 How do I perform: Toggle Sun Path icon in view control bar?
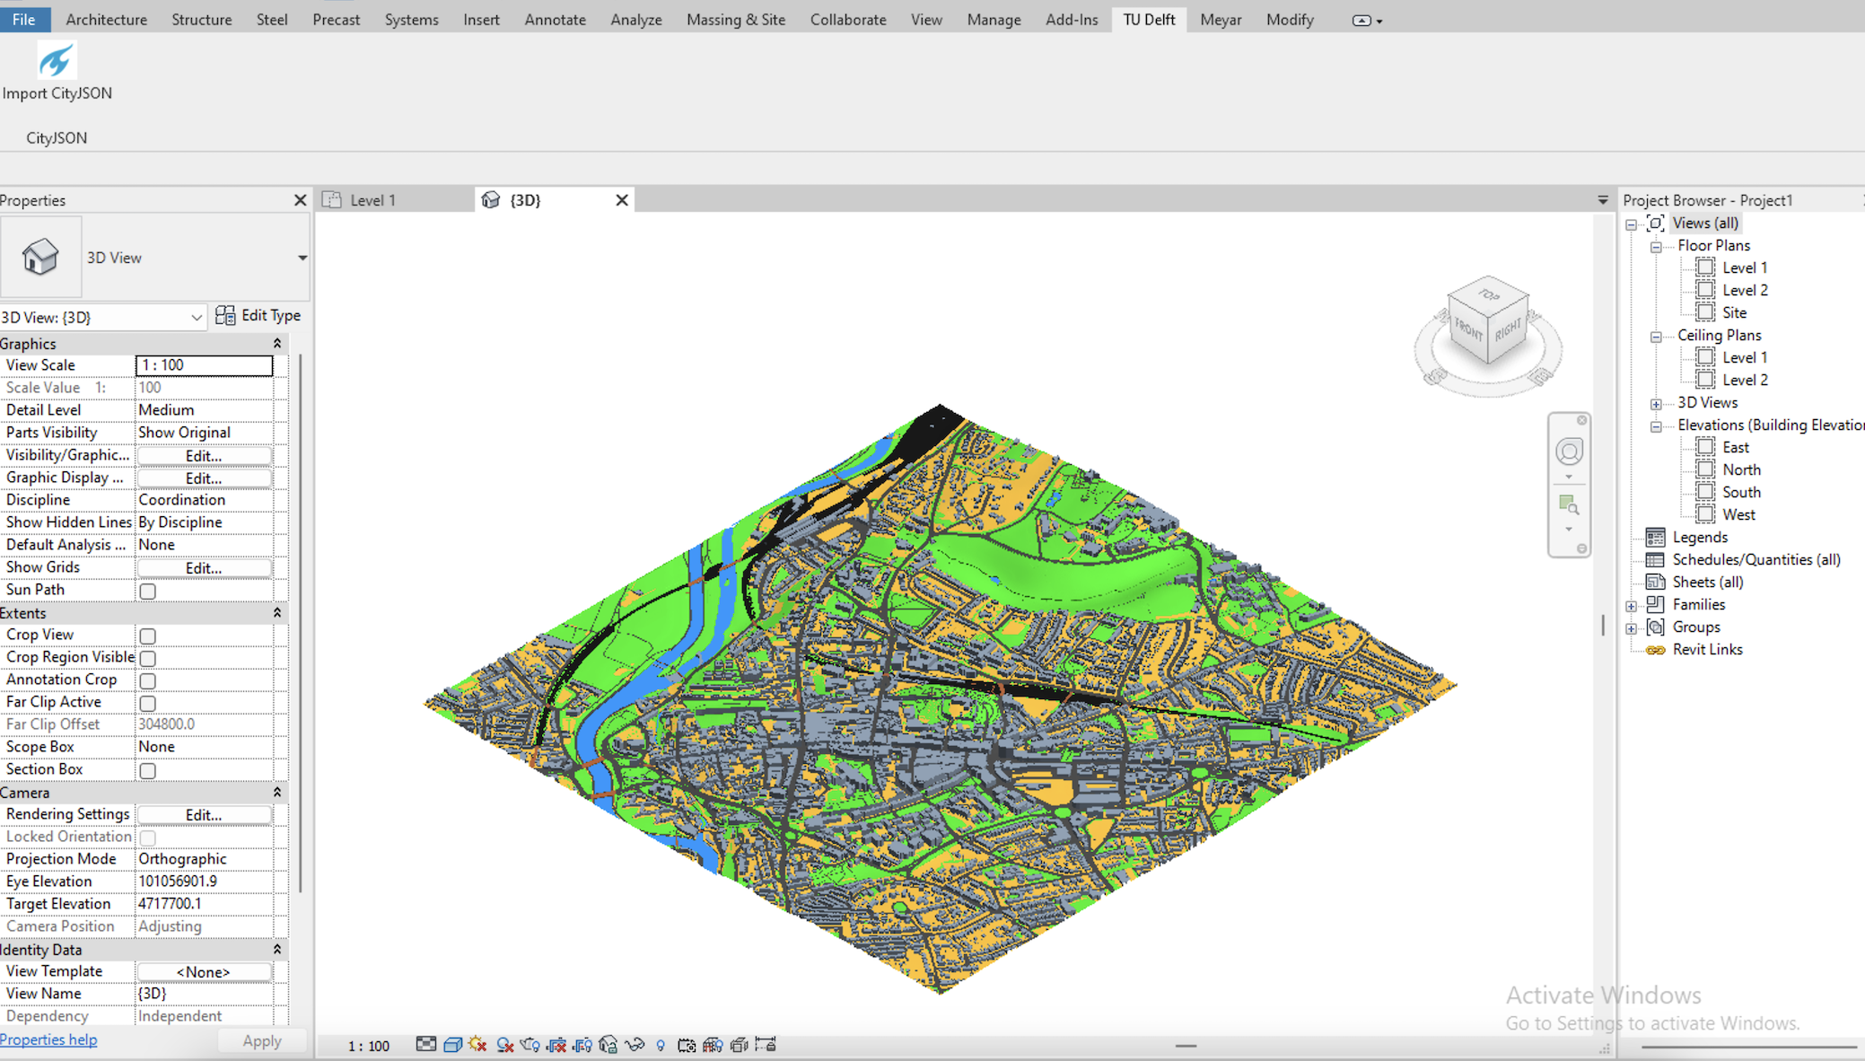[x=477, y=1045]
